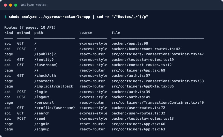This screenshot has width=223, height=137.
Task: Click GET method in /profile/{username} row
Action: pos(20,108)
